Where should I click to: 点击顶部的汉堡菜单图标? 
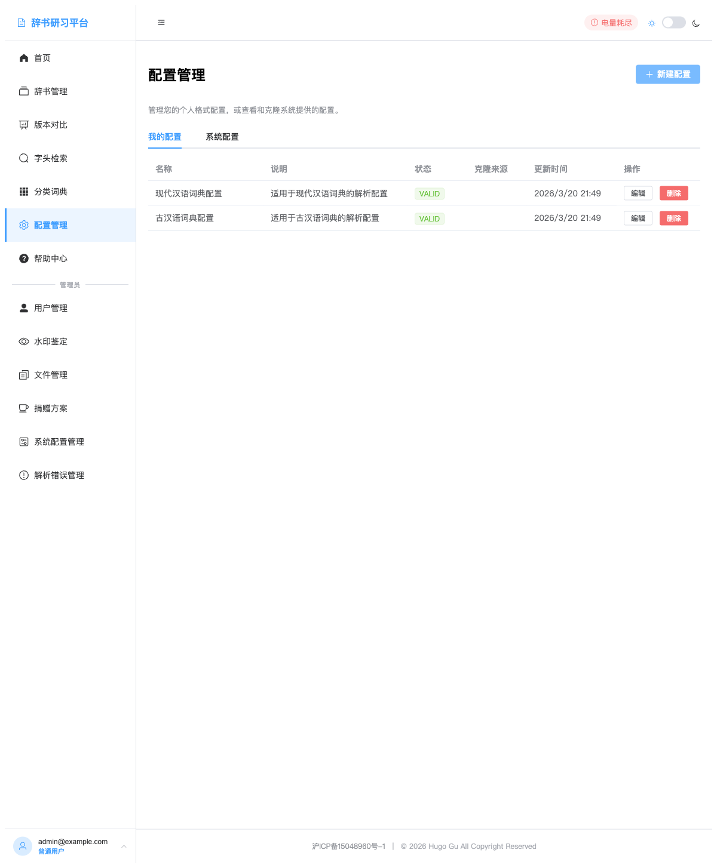click(161, 22)
